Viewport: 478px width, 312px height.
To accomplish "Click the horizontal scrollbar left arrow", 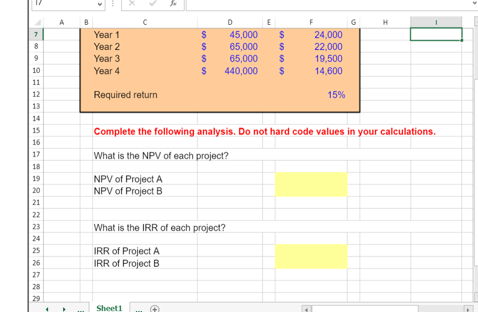I will (x=307, y=308).
